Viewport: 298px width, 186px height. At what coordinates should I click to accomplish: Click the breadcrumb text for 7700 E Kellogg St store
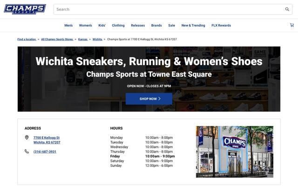[x=142, y=39]
